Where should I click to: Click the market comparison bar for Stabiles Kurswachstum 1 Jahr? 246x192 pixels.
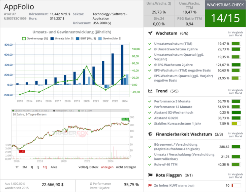point(236,124)
